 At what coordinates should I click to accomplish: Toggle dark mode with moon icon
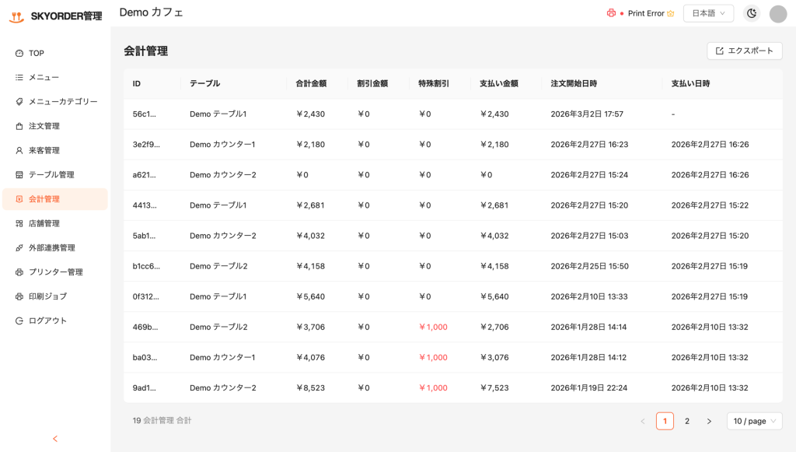752,13
